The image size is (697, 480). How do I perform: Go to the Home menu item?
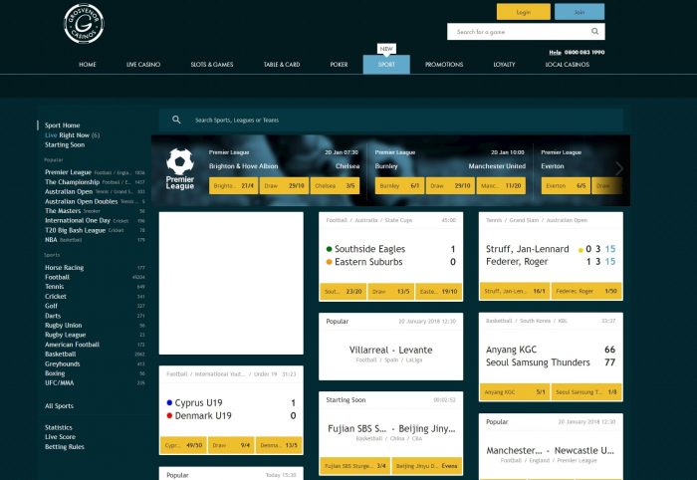pyautogui.click(x=88, y=65)
